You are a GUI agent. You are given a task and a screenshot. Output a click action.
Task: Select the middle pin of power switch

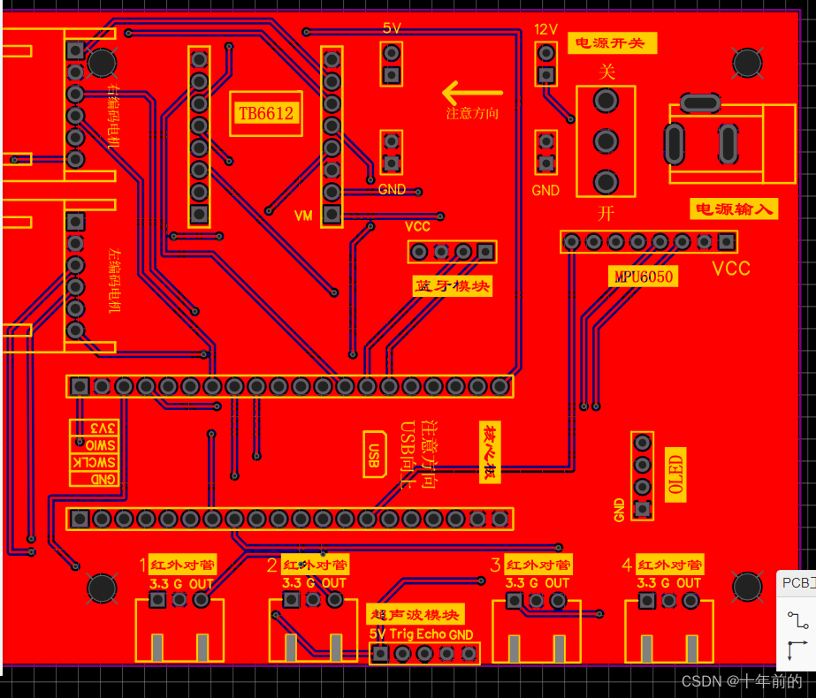606,141
